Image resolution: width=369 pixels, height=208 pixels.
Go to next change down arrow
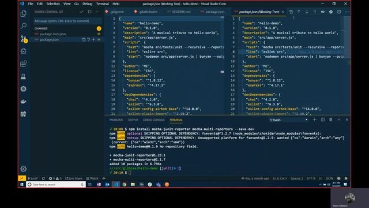(x=307, y=12)
